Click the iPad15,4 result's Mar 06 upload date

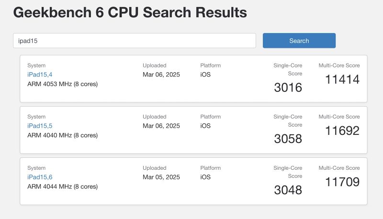[x=161, y=75]
